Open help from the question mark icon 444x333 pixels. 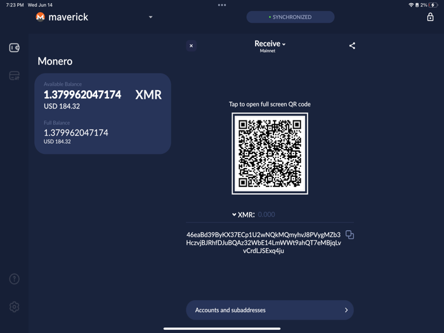click(14, 279)
